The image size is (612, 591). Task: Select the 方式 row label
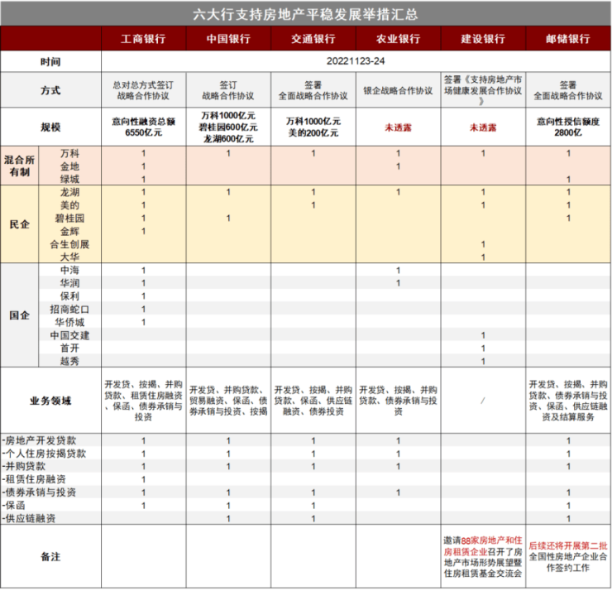(x=50, y=90)
